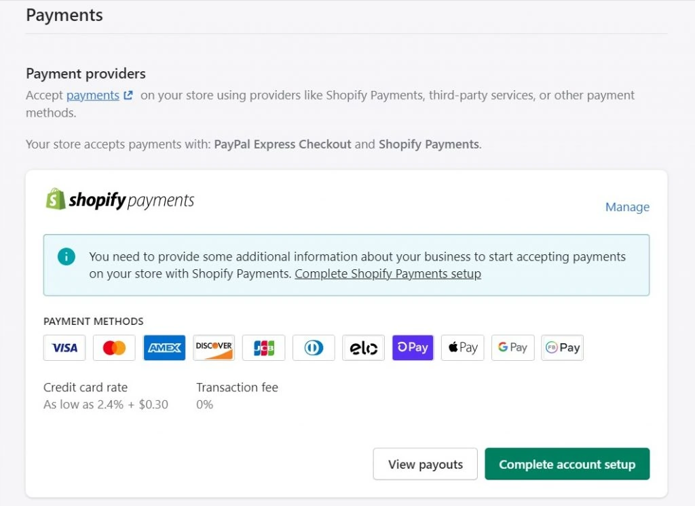Click the Facebook Pay icon
695x506 pixels.
tap(562, 347)
